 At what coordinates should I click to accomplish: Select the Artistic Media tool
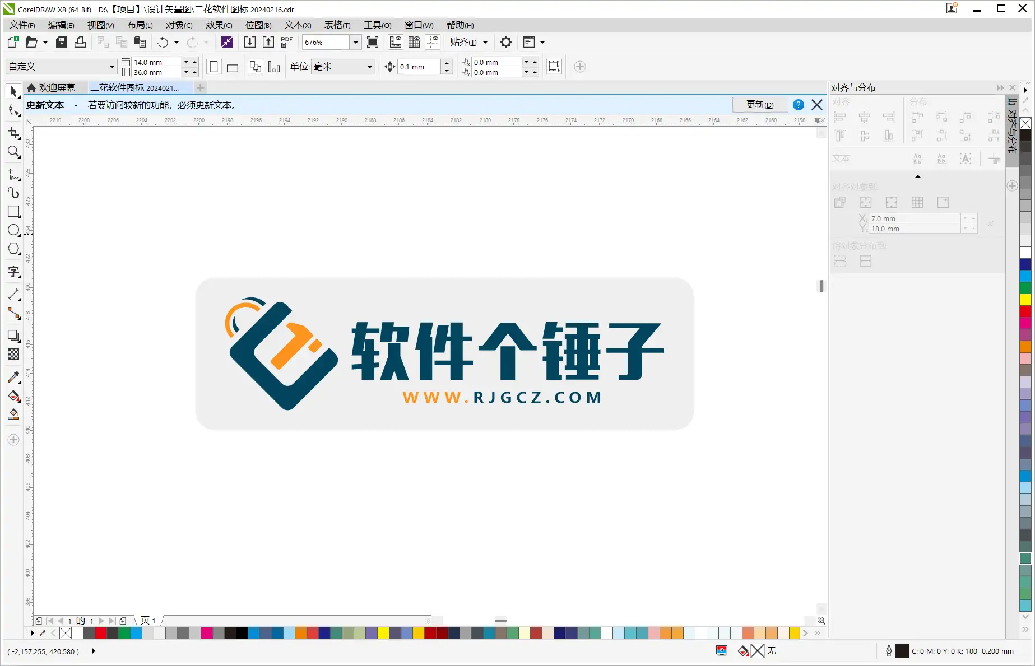13,193
